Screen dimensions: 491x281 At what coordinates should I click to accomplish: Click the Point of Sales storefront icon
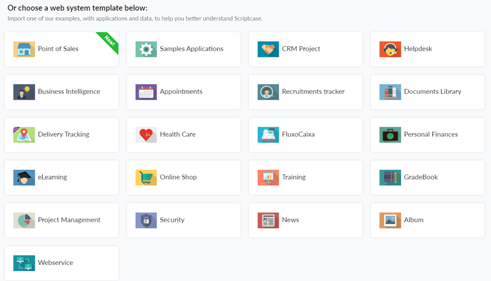point(24,49)
